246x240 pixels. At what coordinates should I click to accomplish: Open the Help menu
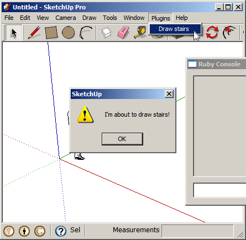coord(182,18)
